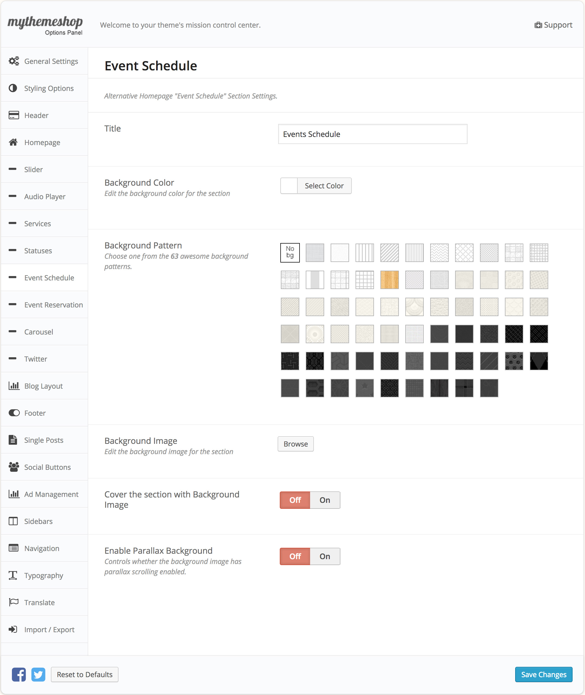Click the Save Changes button
The width and height of the screenshot is (585, 695).
pyautogui.click(x=543, y=674)
